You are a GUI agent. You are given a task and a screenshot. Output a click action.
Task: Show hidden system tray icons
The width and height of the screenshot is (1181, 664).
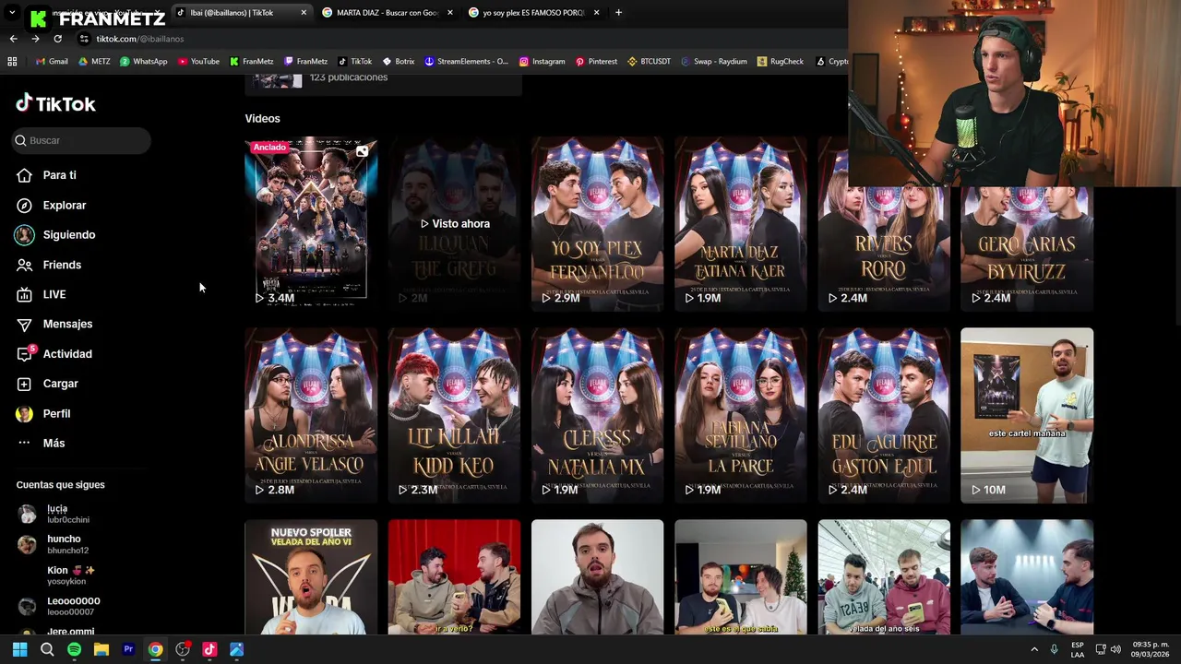[1033, 649]
